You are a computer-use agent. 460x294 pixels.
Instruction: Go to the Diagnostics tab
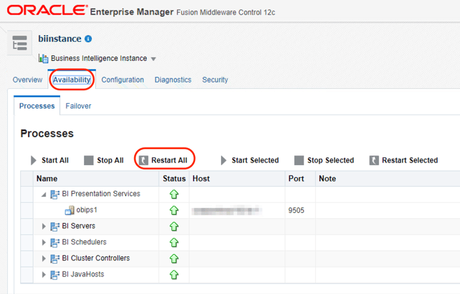click(173, 80)
